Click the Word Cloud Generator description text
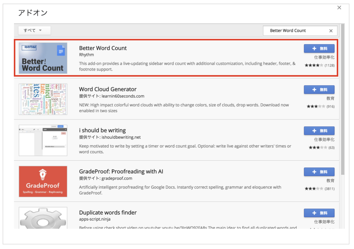The image size is (354, 249). coord(184,108)
